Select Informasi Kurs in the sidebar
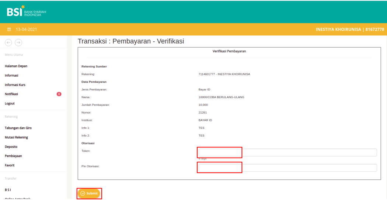Image resolution: width=387 pixels, height=200 pixels. point(15,85)
